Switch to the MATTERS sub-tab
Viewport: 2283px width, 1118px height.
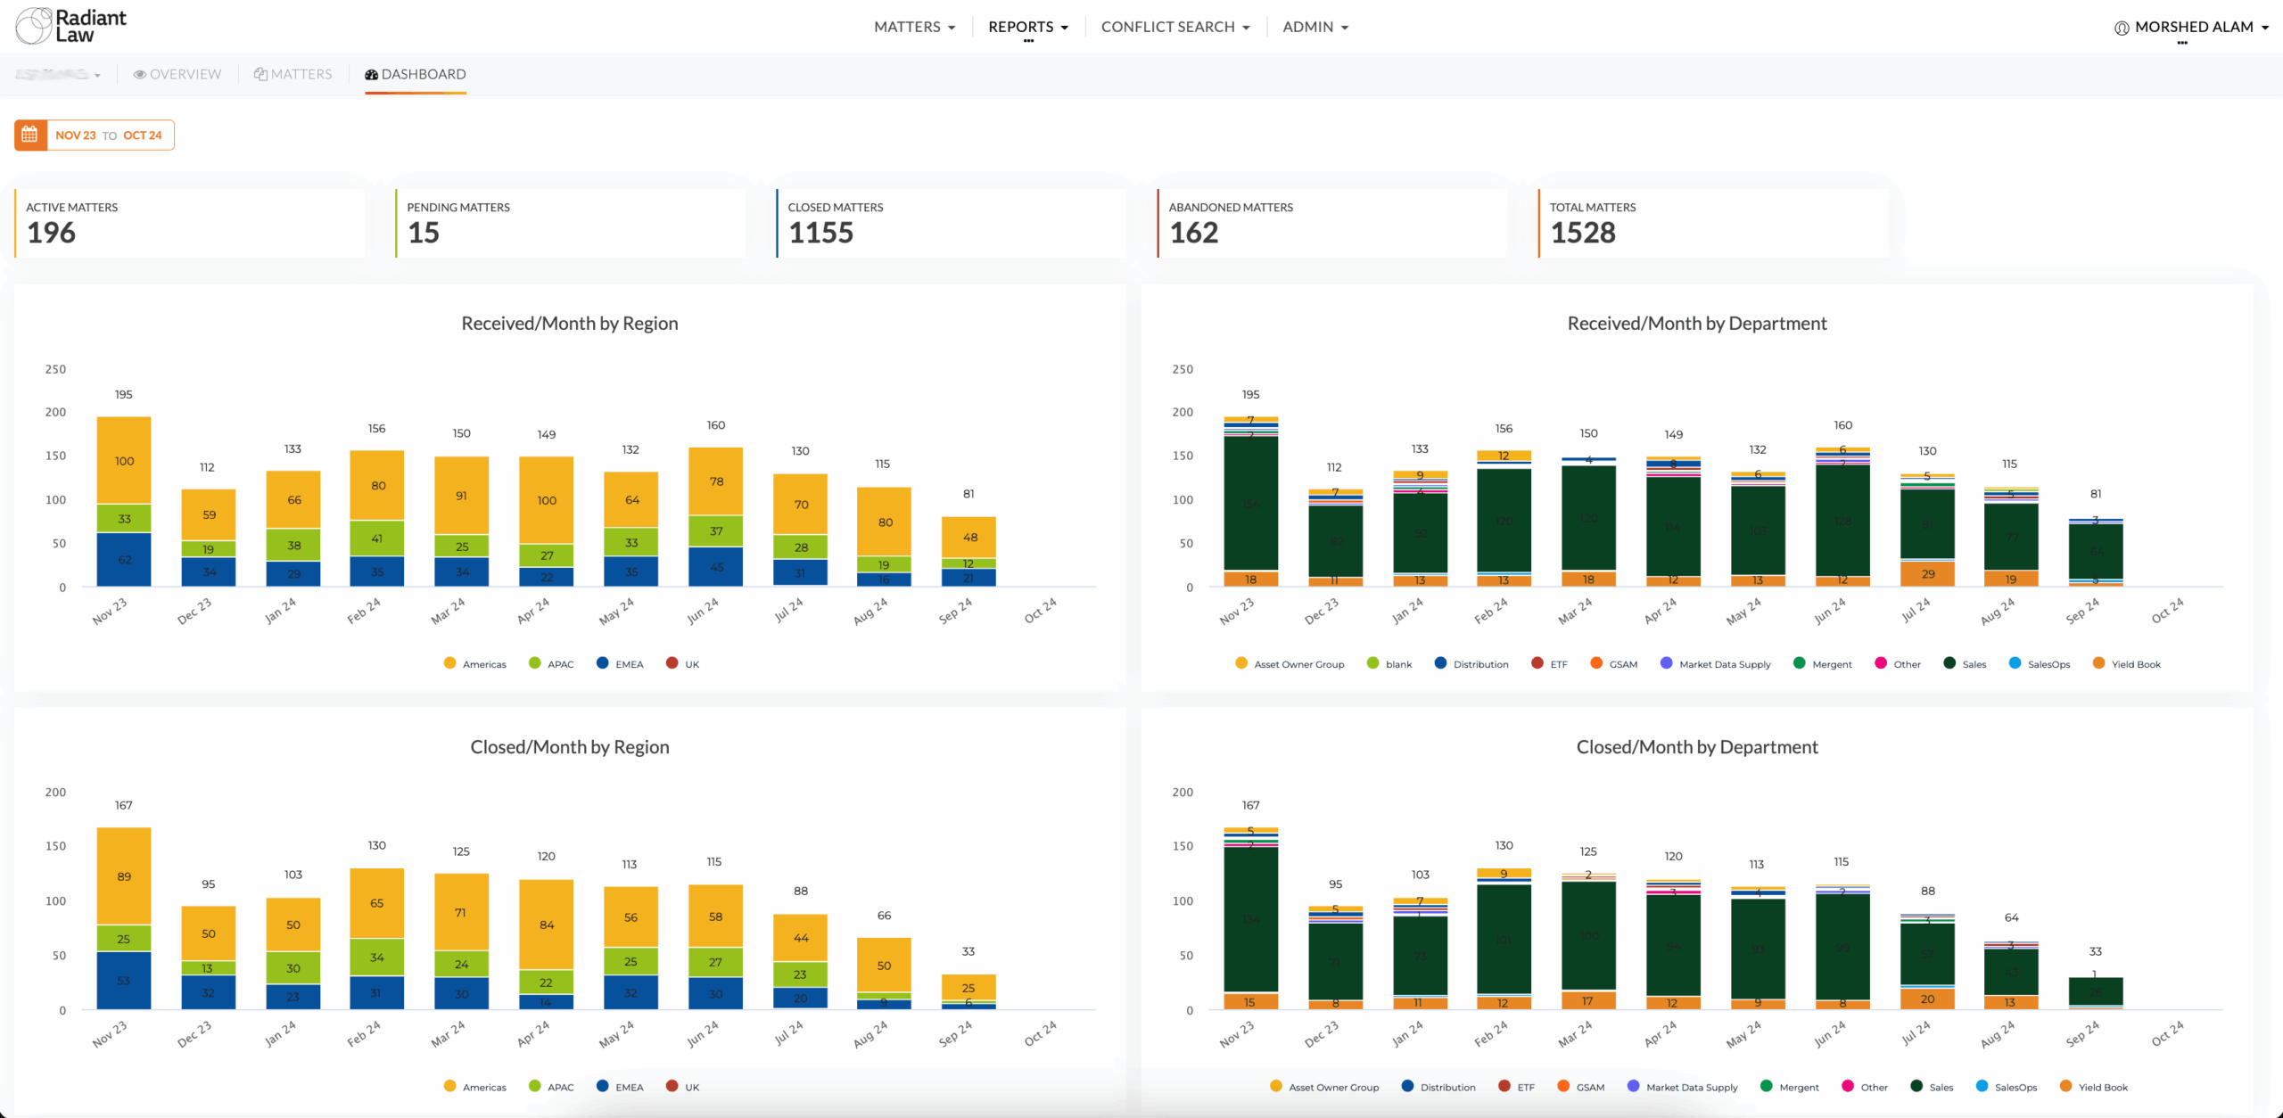coord(293,74)
